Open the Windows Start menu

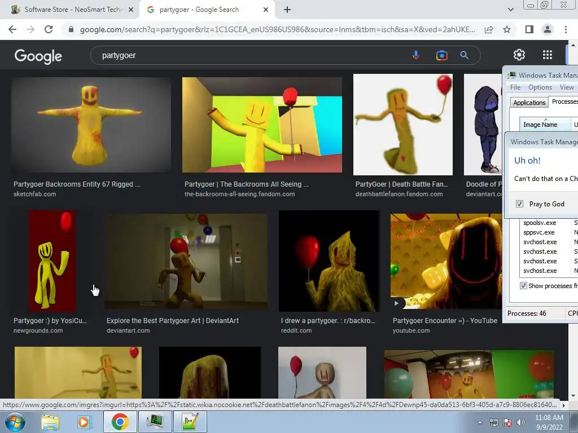(15, 422)
